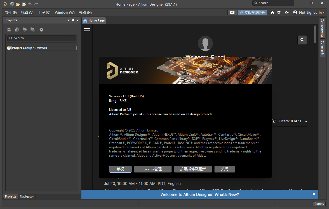The image size is (329, 209).
Task: Click the 版权 button
Action: point(120,169)
